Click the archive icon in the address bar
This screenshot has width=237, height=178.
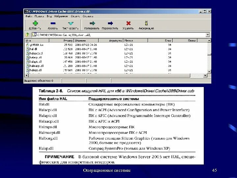[35, 35]
